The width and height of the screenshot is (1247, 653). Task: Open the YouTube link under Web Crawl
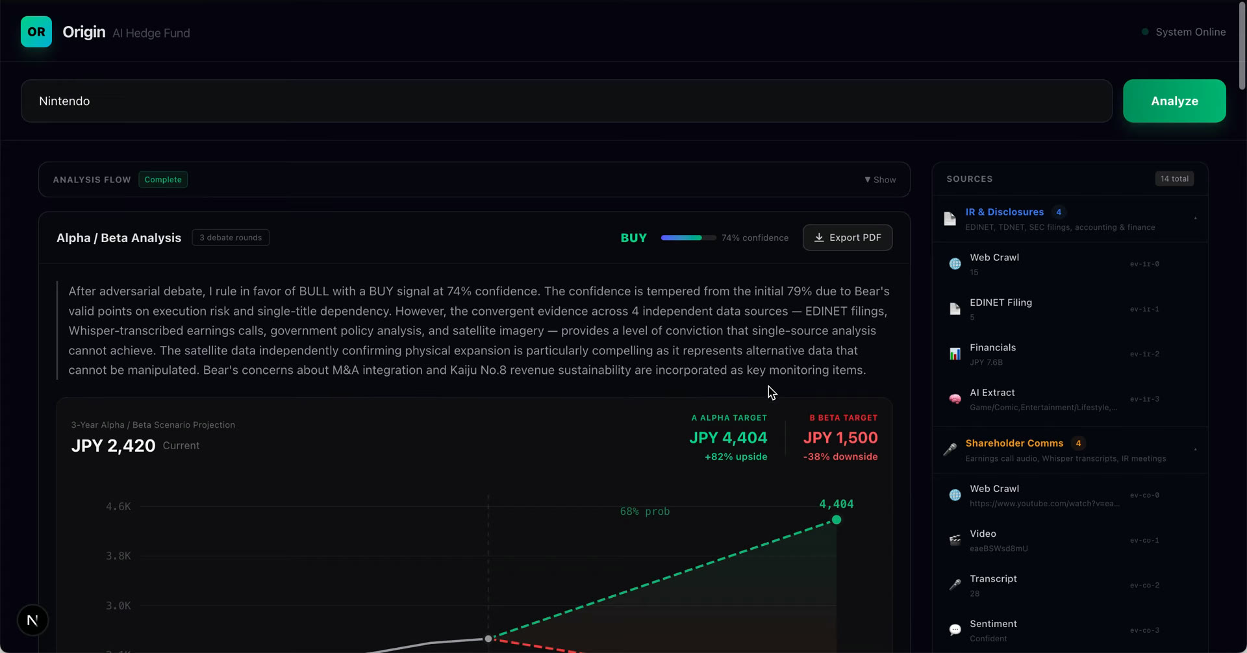tap(1044, 504)
